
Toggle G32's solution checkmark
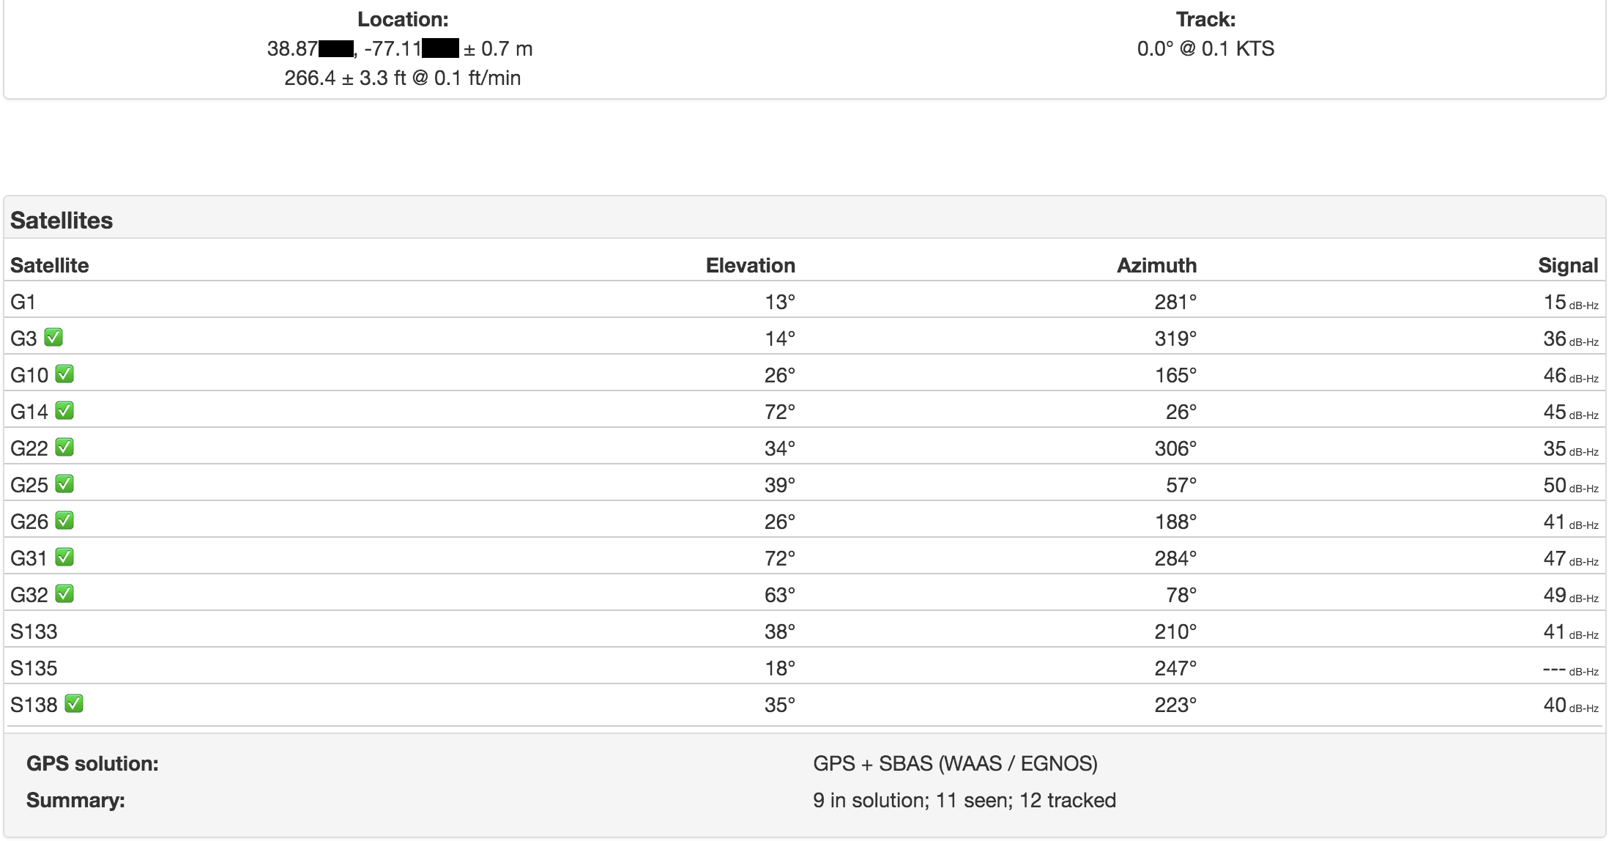64,594
